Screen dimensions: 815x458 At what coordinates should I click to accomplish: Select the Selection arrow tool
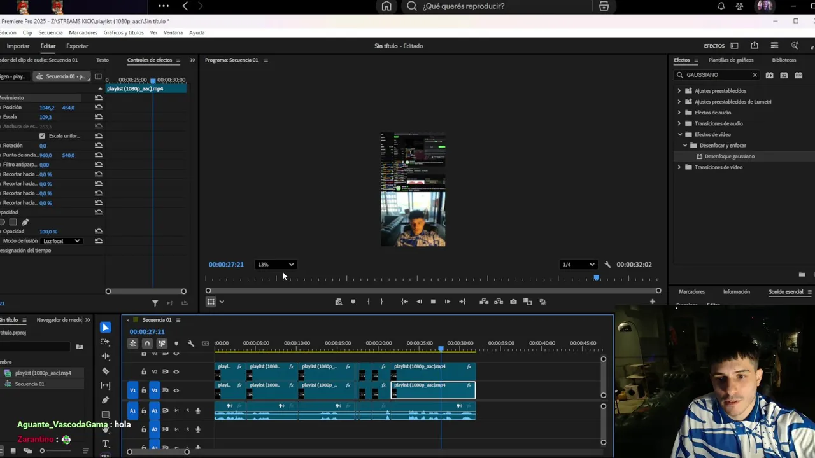(106, 327)
